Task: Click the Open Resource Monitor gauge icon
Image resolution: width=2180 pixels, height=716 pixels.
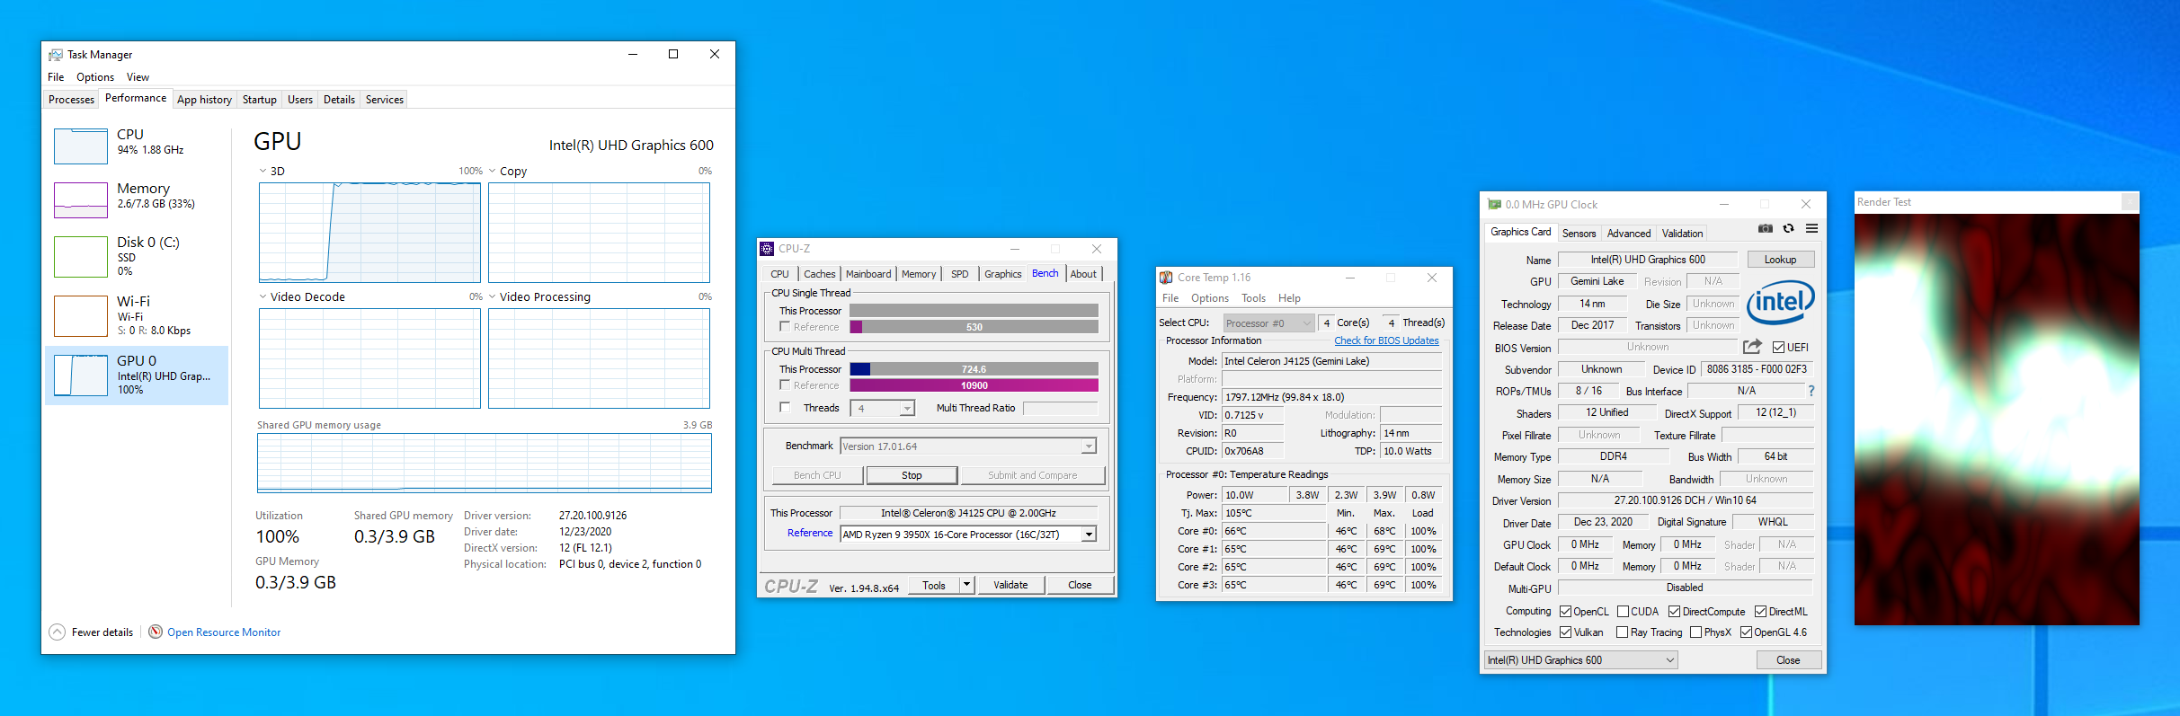Action: pos(156,632)
